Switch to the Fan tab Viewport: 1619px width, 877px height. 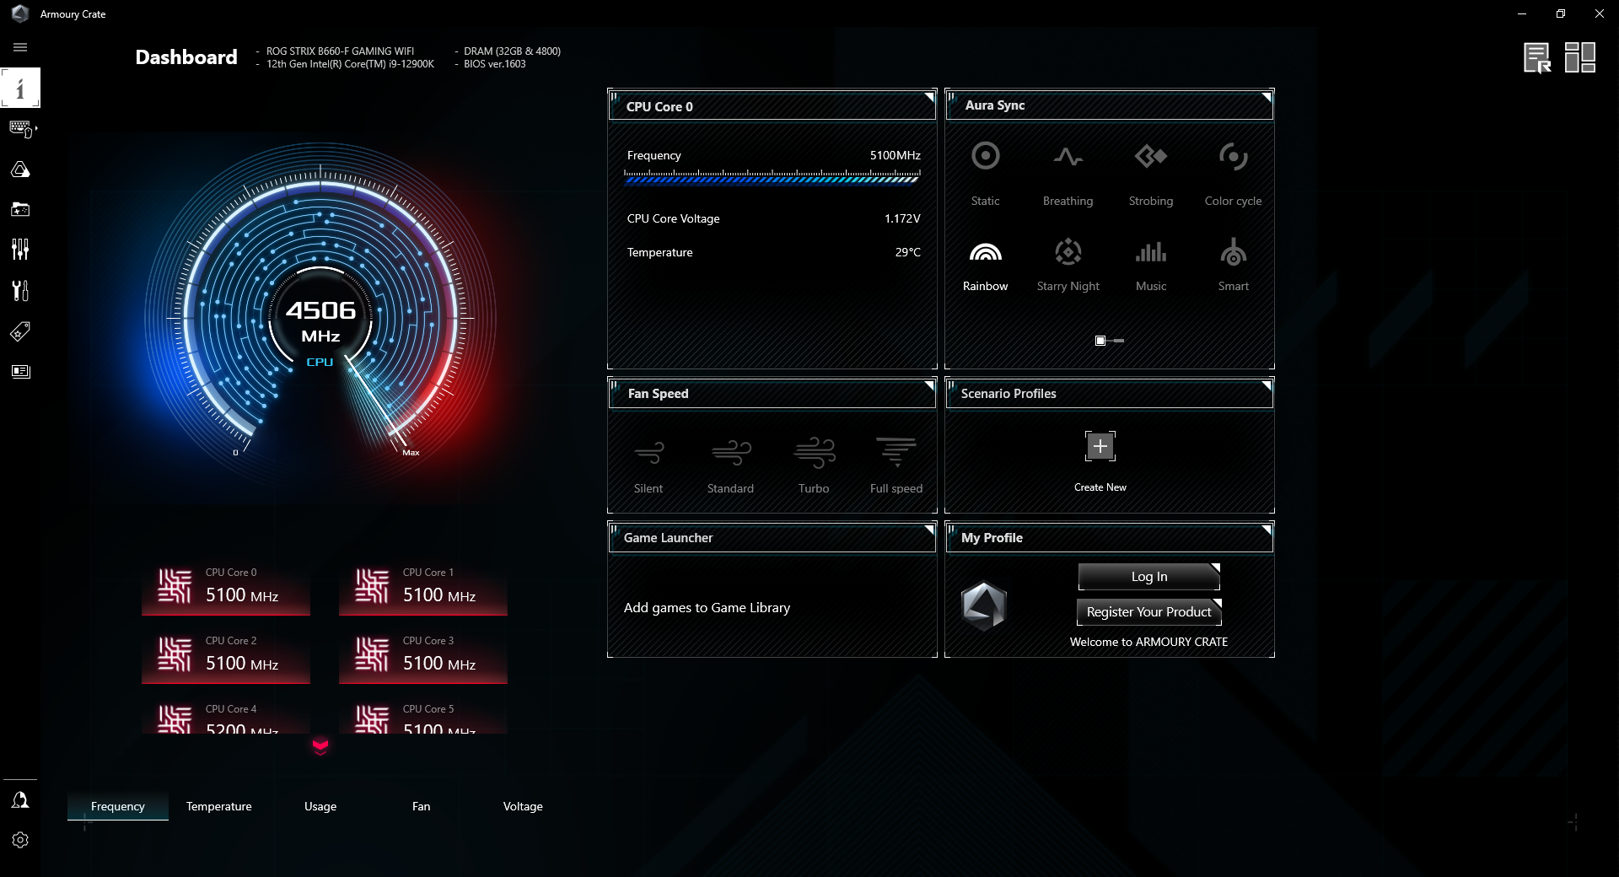422,806
